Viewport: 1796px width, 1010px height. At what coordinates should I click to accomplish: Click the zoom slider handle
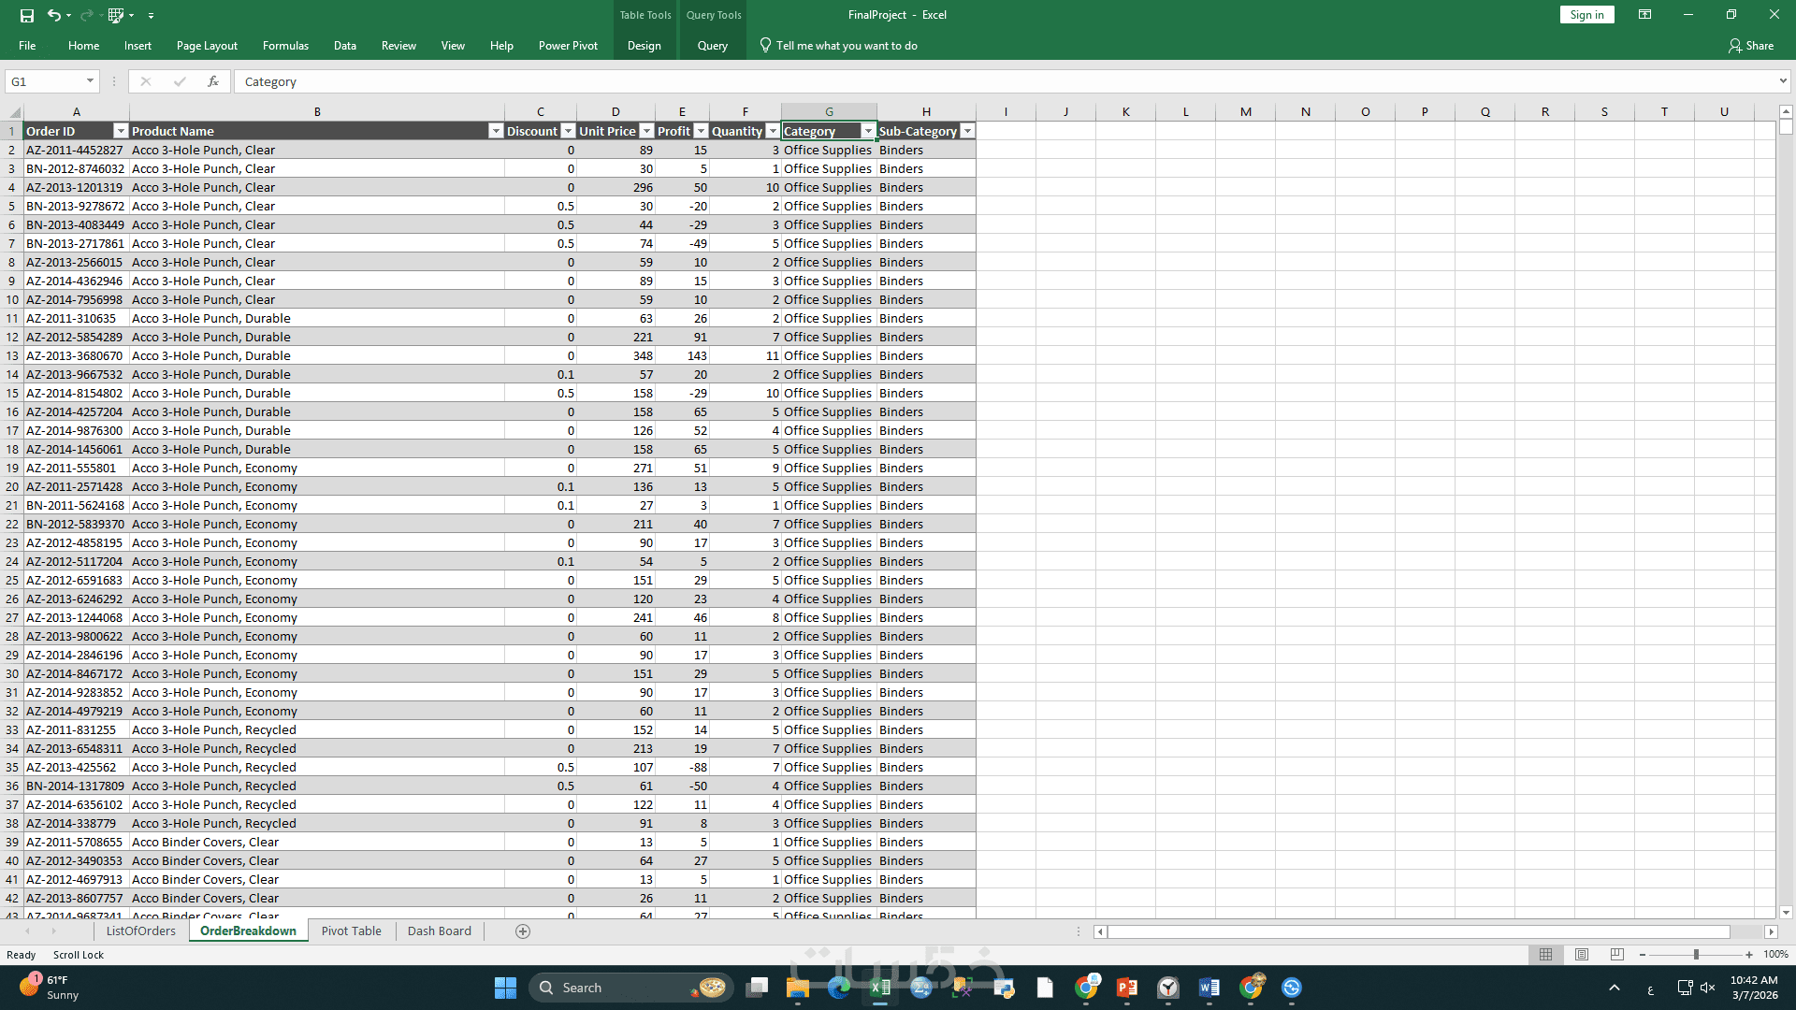[1696, 955]
